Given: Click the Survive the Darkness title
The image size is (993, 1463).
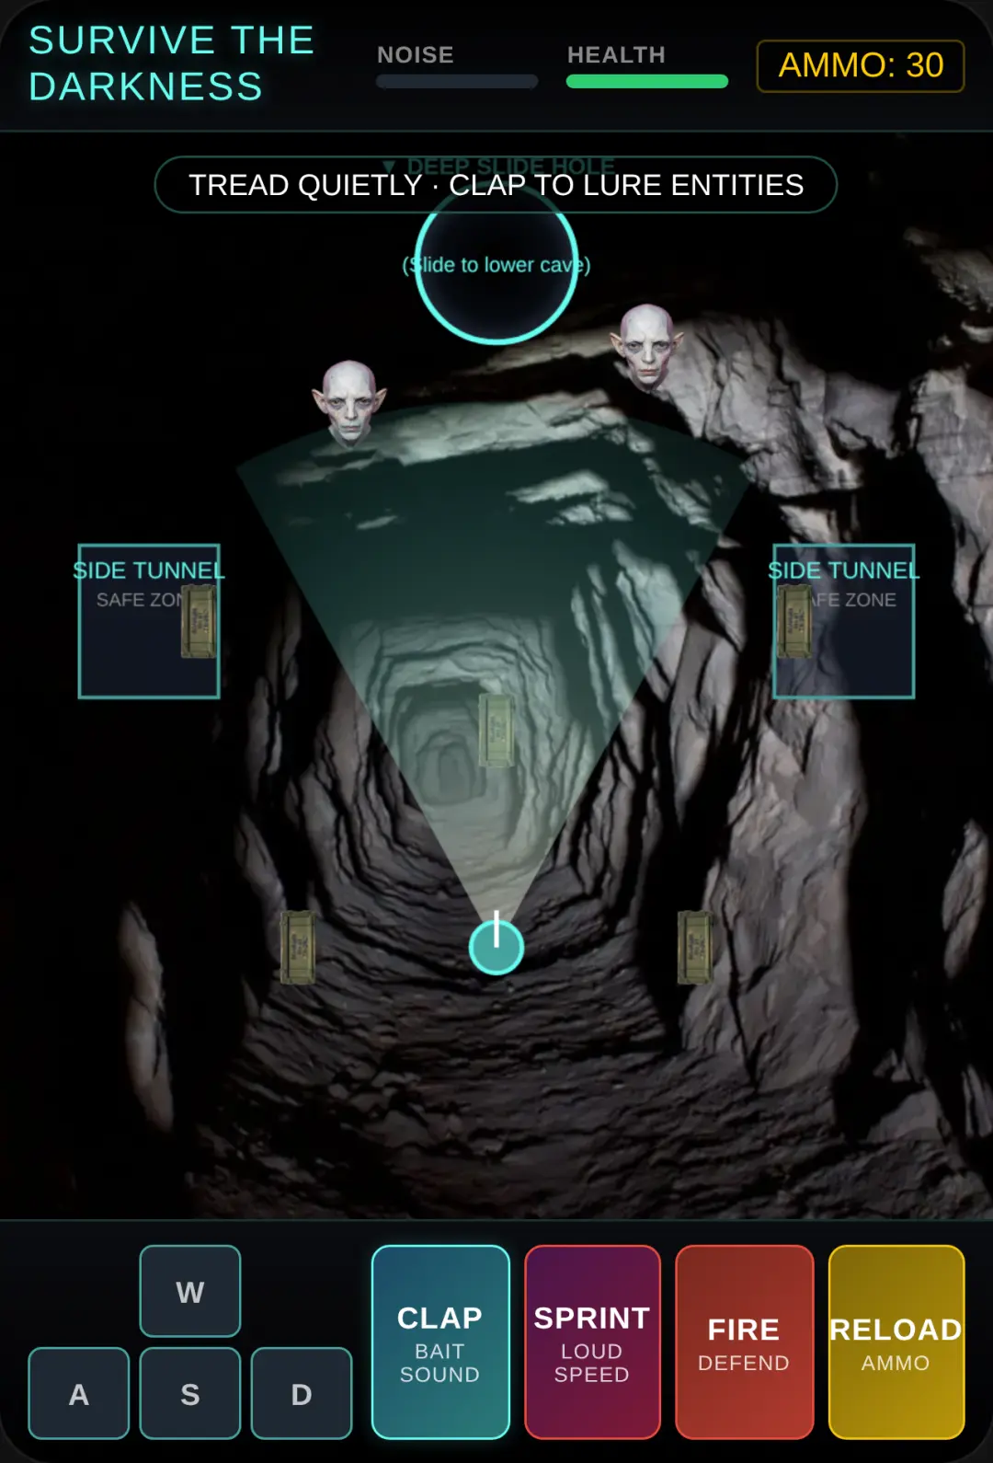Looking at the screenshot, I should (x=172, y=63).
